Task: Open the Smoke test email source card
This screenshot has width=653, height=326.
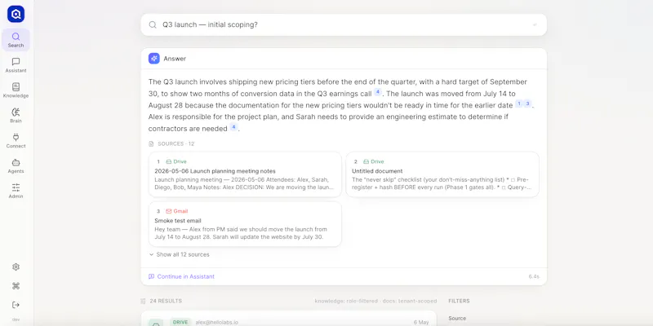Action: pyautogui.click(x=245, y=224)
